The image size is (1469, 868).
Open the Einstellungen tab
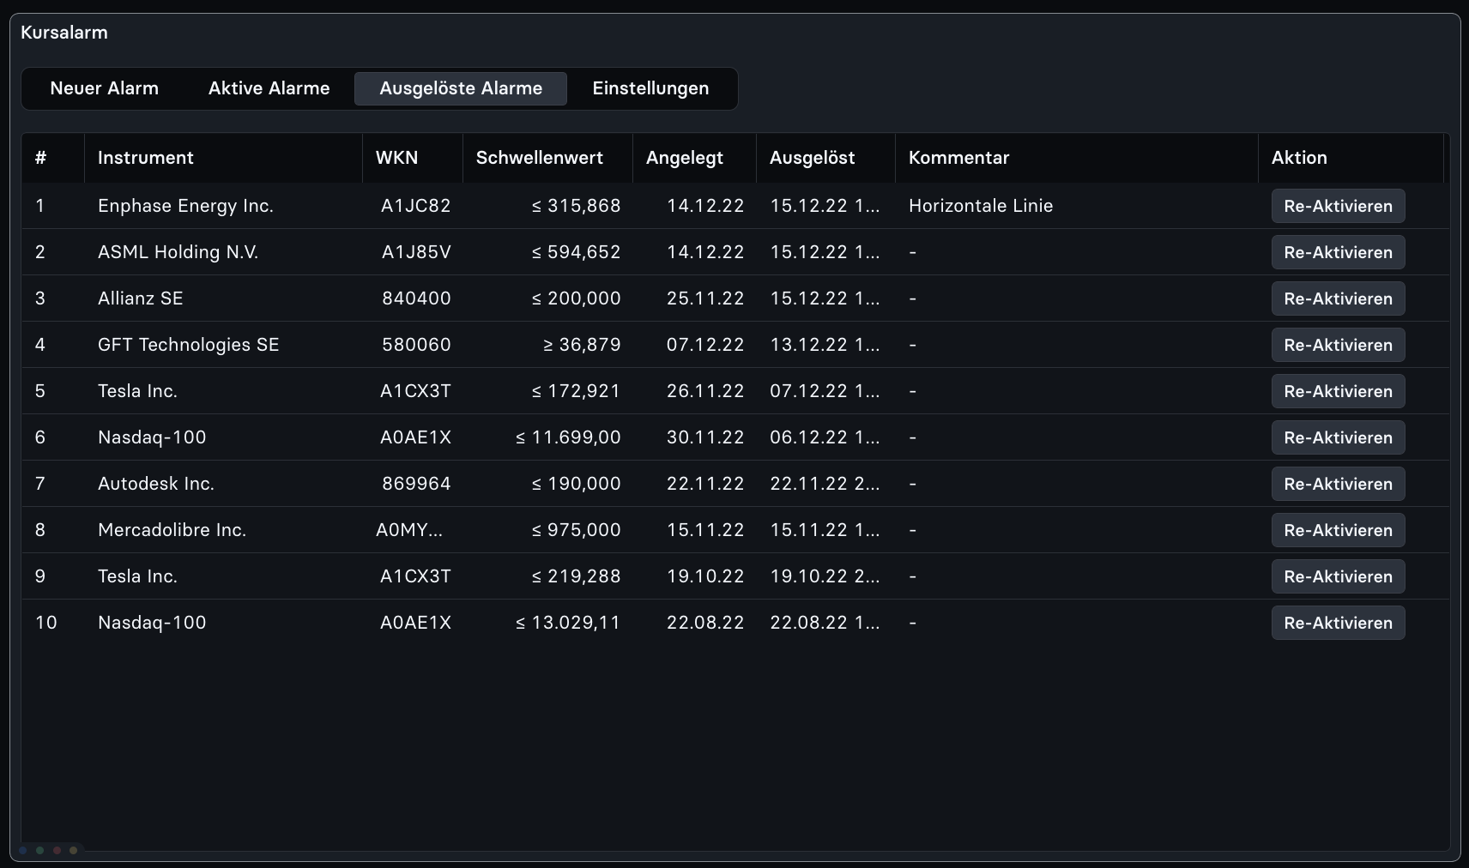[650, 88]
